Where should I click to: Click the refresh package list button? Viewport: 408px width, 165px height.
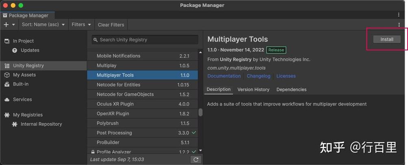click(196, 160)
